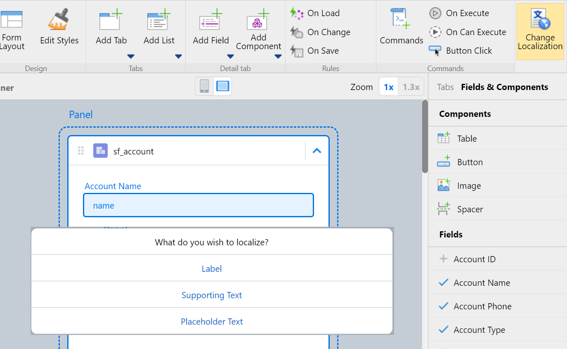
Task: Uncheck the Account Name field
Action: click(x=444, y=283)
